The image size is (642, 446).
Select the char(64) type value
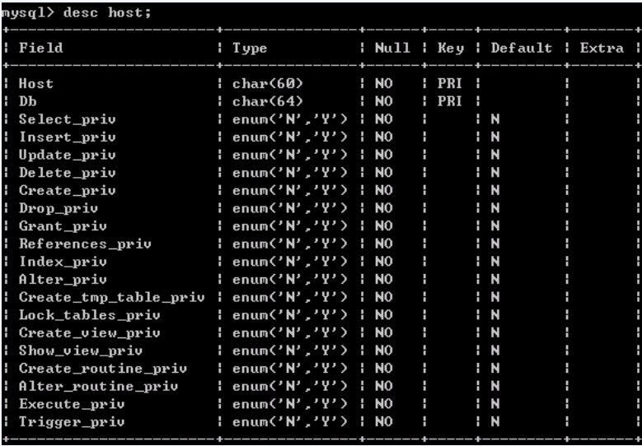[268, 101]
